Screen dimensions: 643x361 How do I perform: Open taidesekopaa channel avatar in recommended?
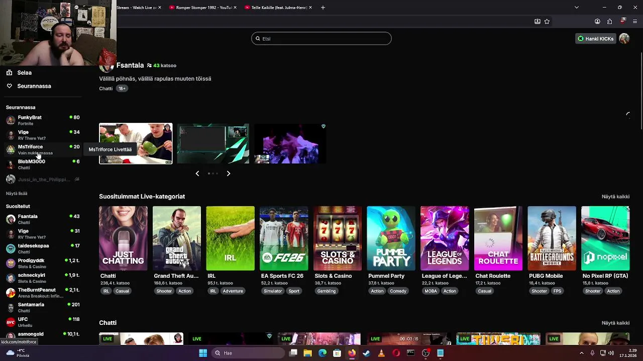coord(11,249)
